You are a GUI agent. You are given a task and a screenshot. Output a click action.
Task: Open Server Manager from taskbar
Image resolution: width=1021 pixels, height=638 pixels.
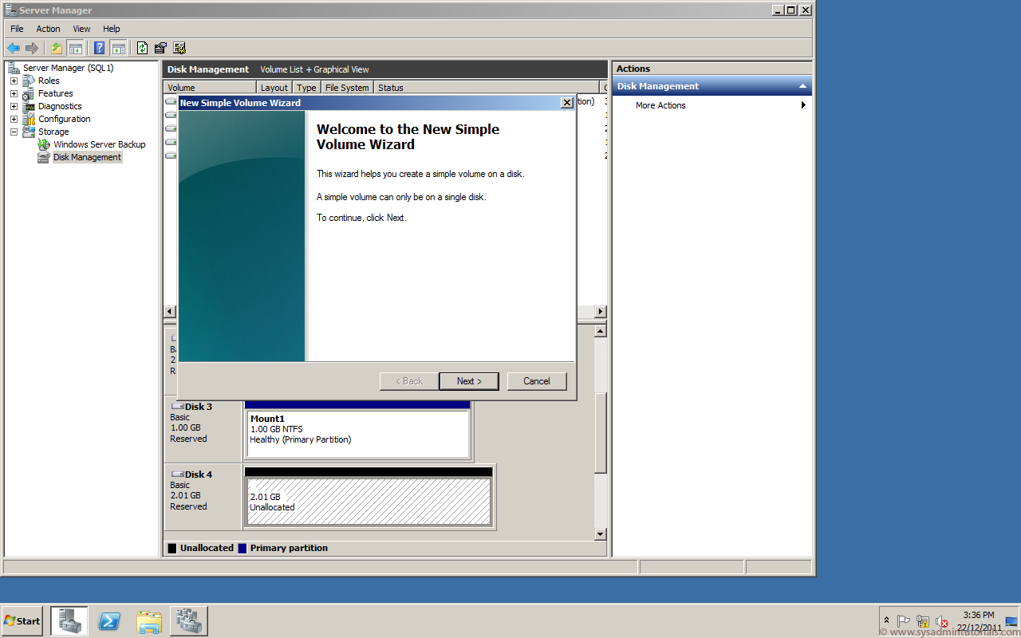tap(69, 620)
